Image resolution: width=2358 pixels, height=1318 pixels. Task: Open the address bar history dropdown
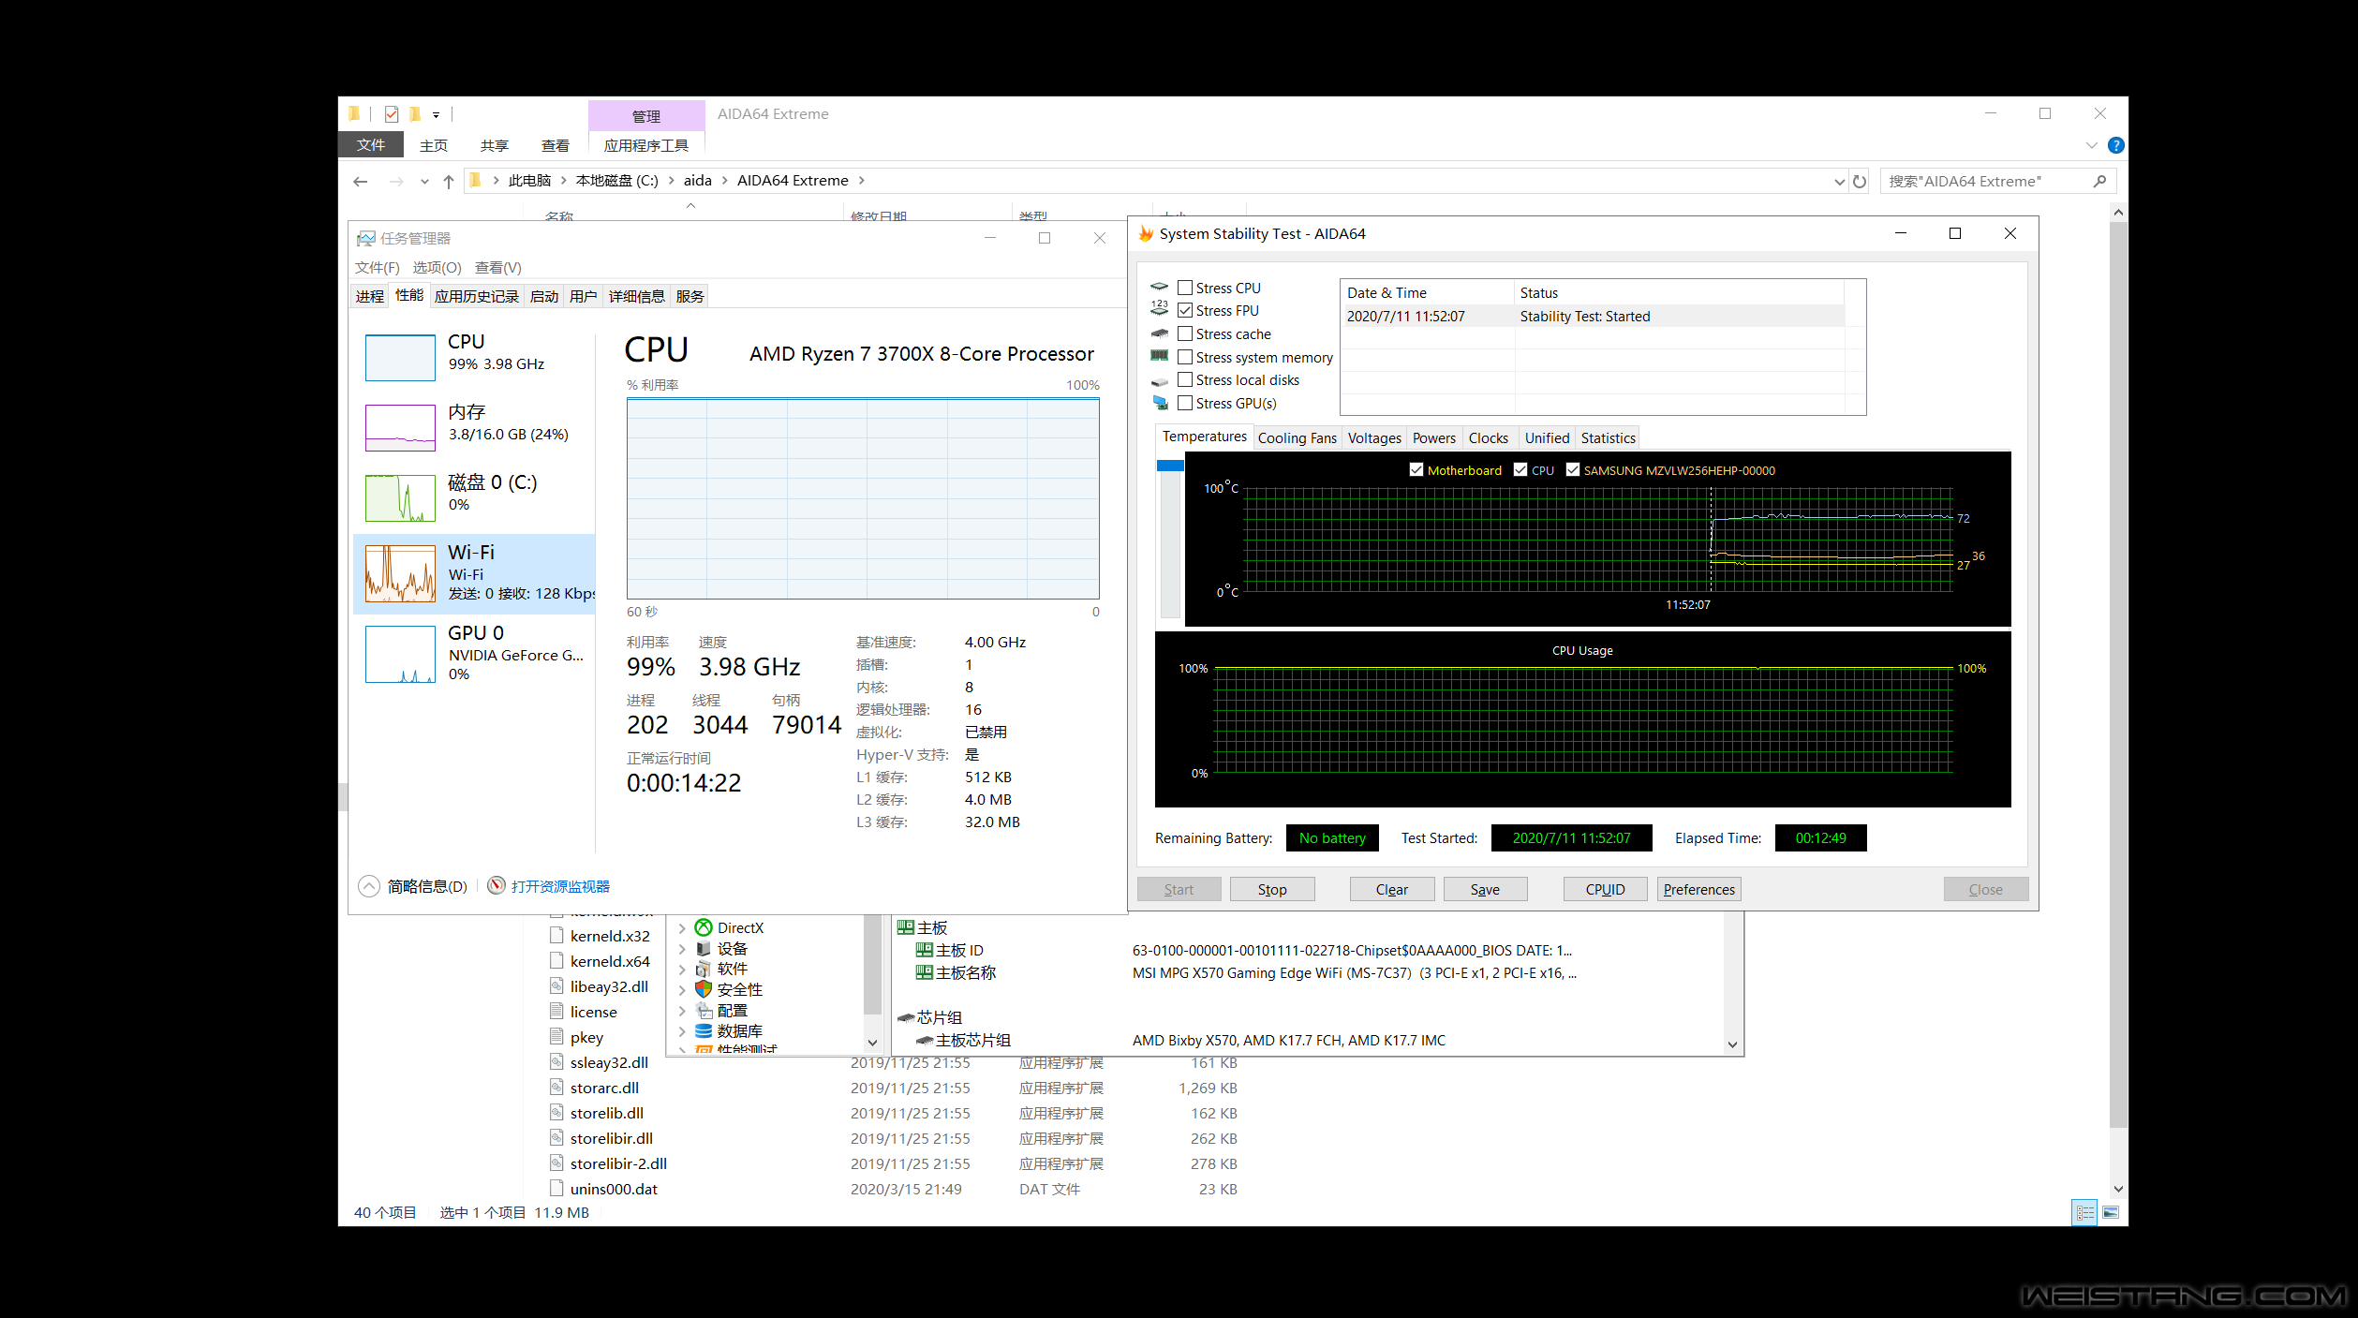pyautogui.click(x=1839, y=181)
